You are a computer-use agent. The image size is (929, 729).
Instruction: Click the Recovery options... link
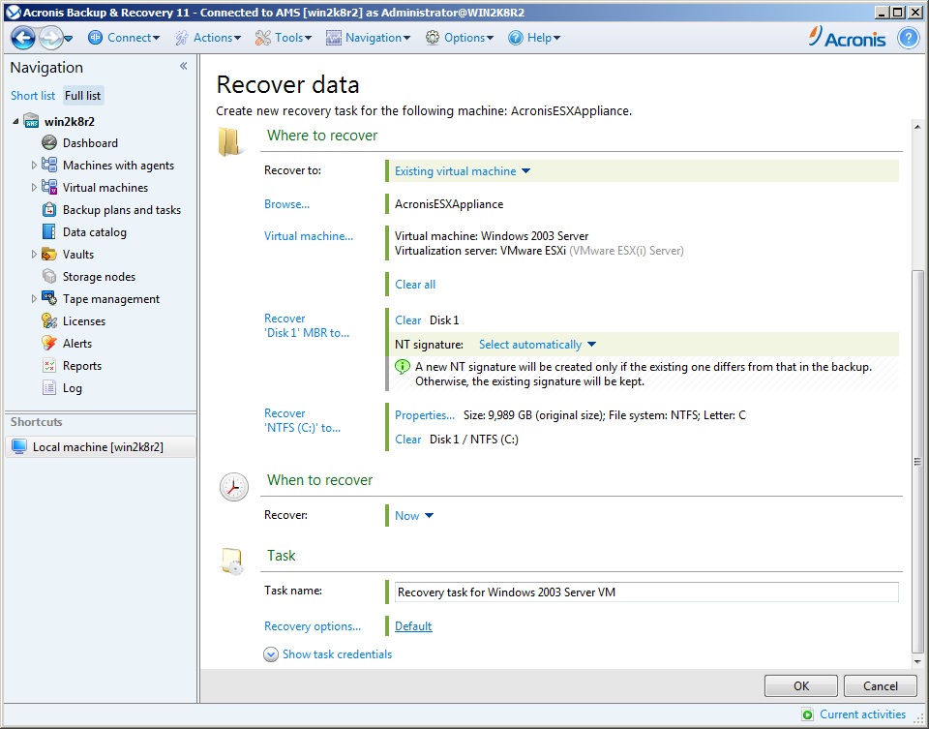click(x=313, y=626)
